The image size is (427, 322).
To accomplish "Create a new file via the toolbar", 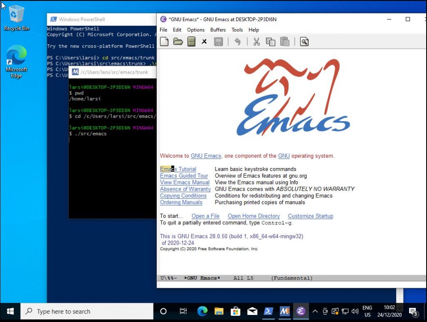I will [x=164, y=41].
